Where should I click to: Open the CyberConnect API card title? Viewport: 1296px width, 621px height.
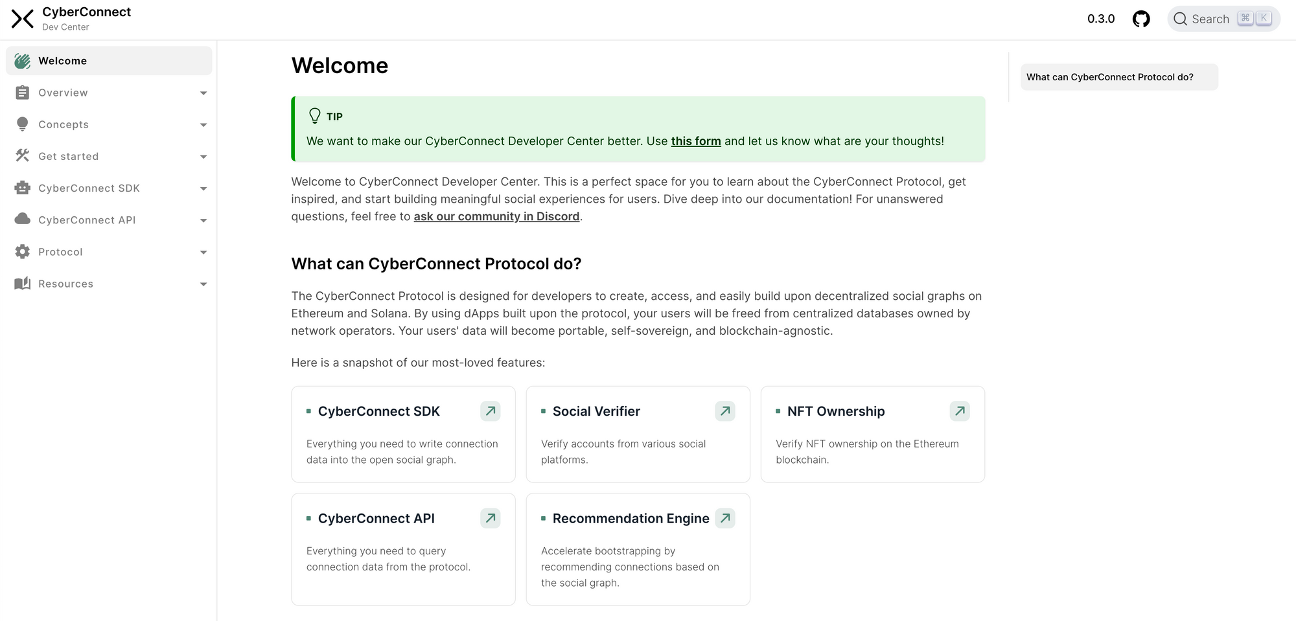tap(376, 518)
